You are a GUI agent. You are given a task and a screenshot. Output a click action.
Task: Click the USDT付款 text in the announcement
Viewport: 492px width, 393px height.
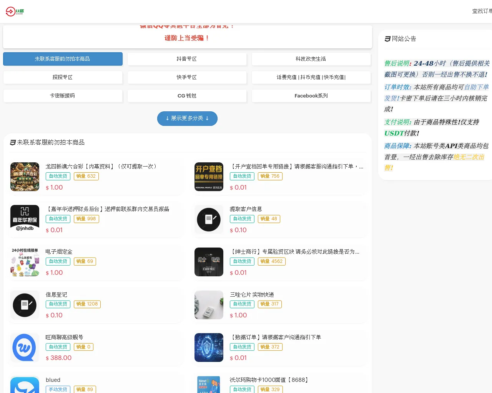click(402, 133)
